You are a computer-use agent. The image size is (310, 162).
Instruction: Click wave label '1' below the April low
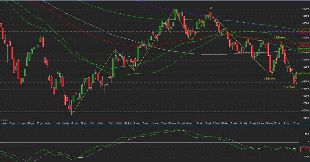click(x=191, y=43)
